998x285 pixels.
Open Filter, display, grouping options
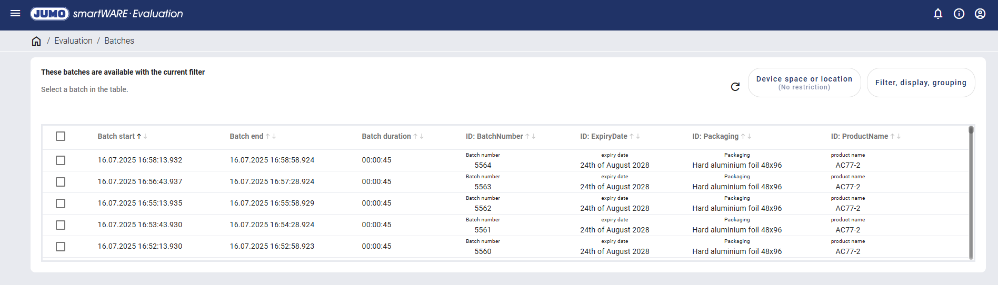click(920, 83)
